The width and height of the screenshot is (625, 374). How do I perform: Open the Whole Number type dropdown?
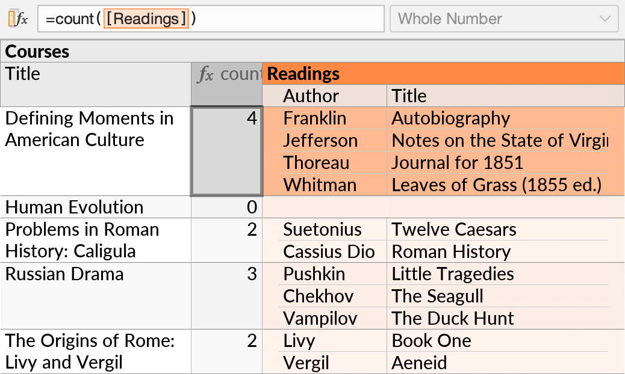point(503,19)
